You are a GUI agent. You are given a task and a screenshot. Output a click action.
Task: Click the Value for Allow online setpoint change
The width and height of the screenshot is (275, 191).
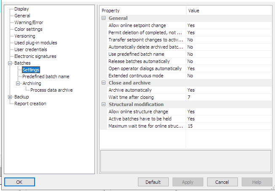228,25
